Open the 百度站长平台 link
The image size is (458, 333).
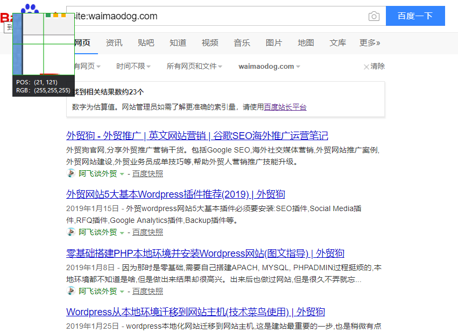tap(285, 107)
